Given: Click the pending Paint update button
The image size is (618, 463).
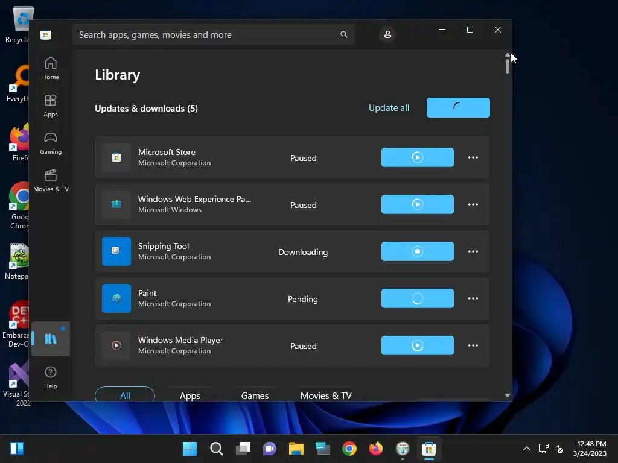Looking at the screenshot, I should 418,298.
